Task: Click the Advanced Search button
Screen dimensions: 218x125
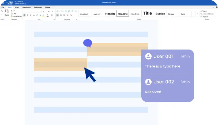Action: coord(207,14)
